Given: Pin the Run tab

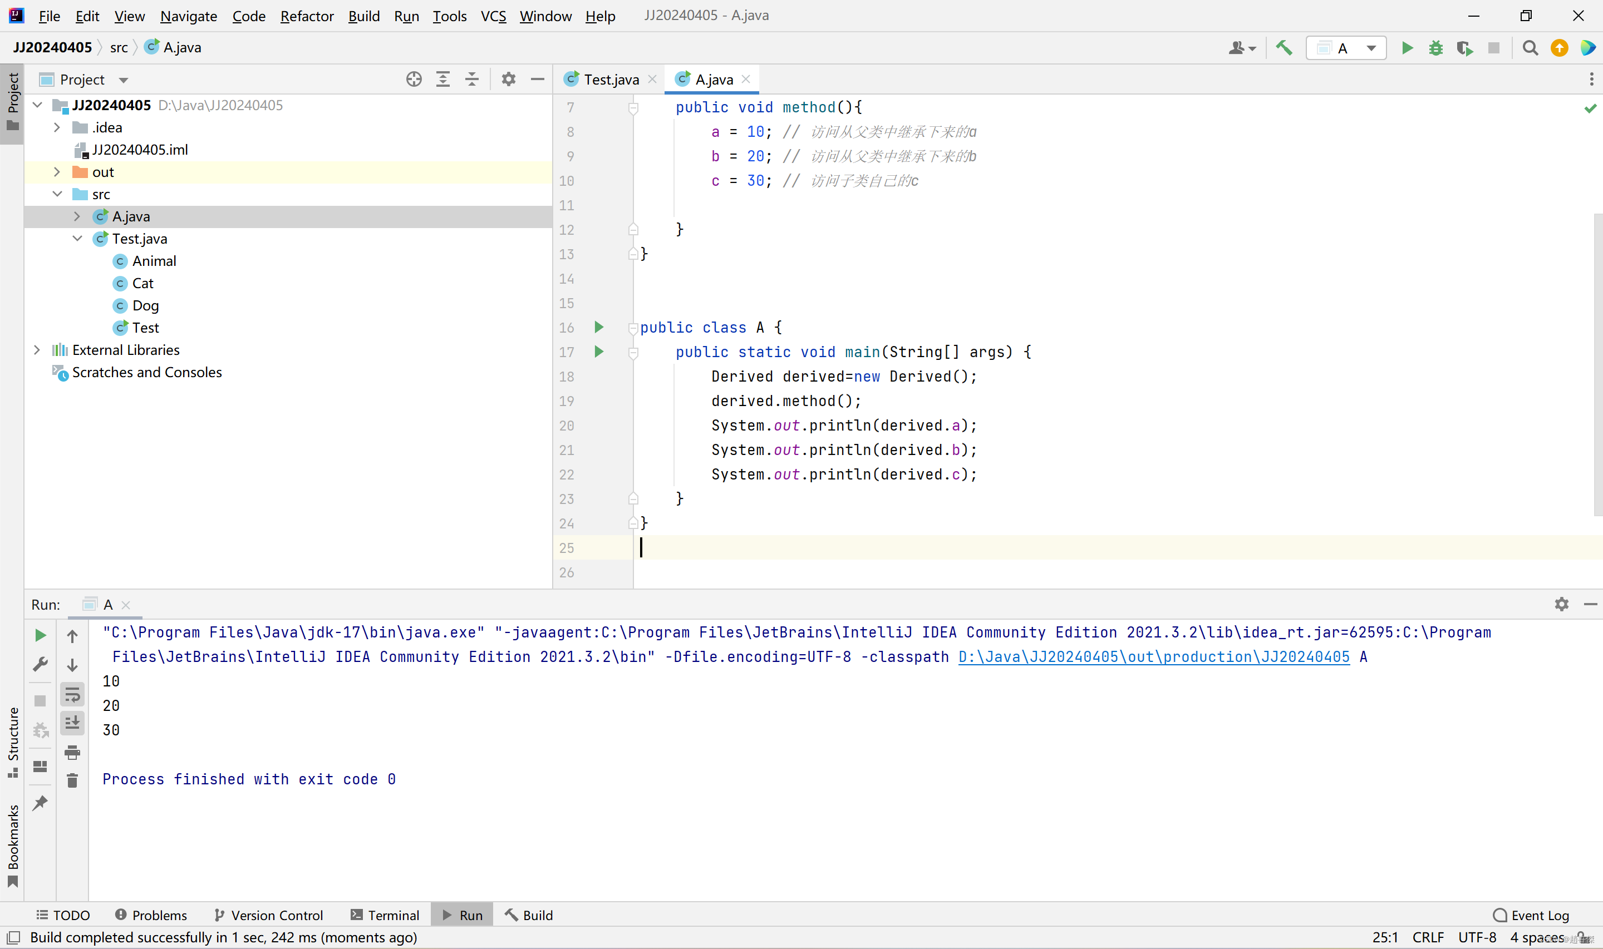Looking at the screenshot, I should 40,803.
